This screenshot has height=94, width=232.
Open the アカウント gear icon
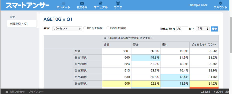pyautogui.click(x=220, y=3)
